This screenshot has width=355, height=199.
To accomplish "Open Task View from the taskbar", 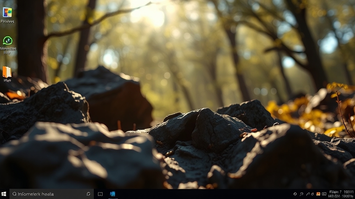I will click(x=100, y=194).
